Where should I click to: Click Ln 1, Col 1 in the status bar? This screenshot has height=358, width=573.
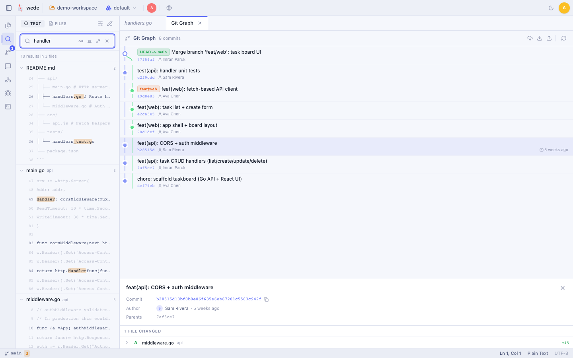(x=511, y=353)
